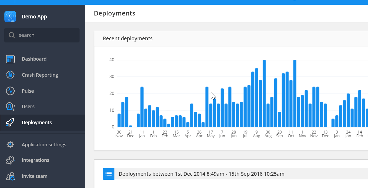Viewport: 368px width, 188px height.
Task: Select the Deployments rocket icon
Action: 10,122
